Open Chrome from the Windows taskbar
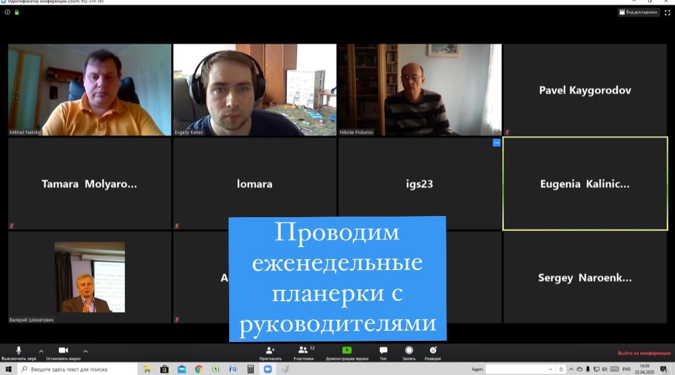This screenshot has height=375, width=675. pyautogui.click(x=199, y=370)
